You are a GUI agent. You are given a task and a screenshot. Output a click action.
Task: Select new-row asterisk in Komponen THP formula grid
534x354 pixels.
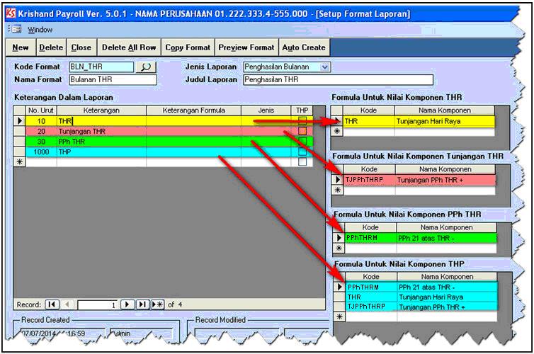pyautogui.click(x=339, y=316)
